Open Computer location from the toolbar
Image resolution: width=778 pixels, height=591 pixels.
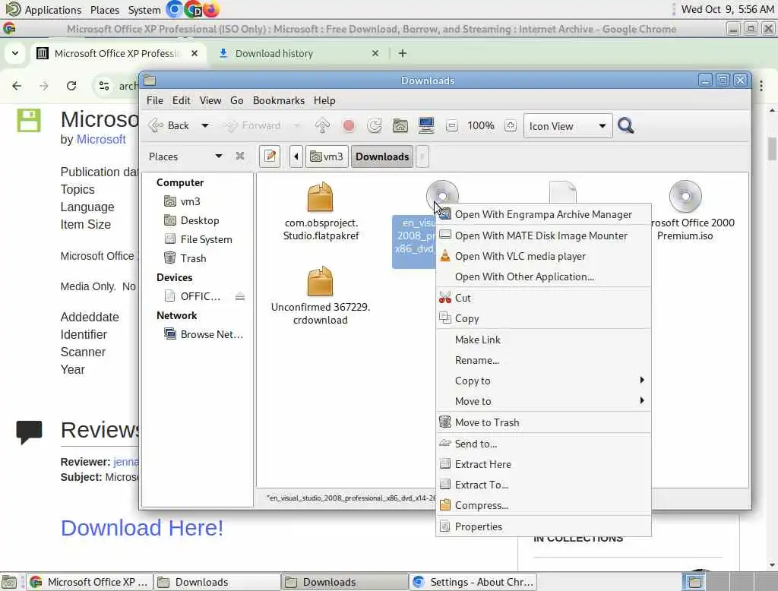point(426,126)
